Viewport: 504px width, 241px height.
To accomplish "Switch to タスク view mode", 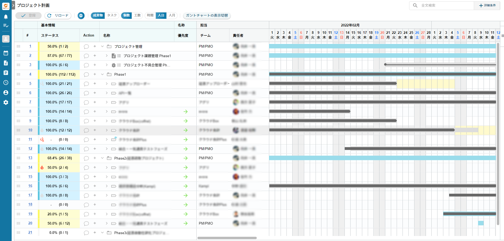I will point(112,15).
